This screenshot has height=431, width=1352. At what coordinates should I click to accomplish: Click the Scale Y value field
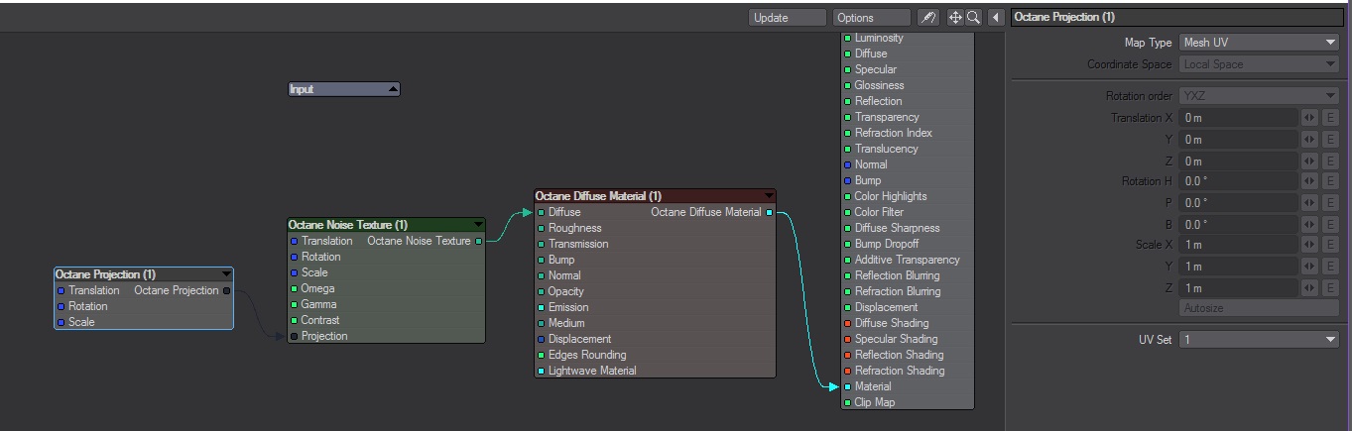[x=1239, y=267]
